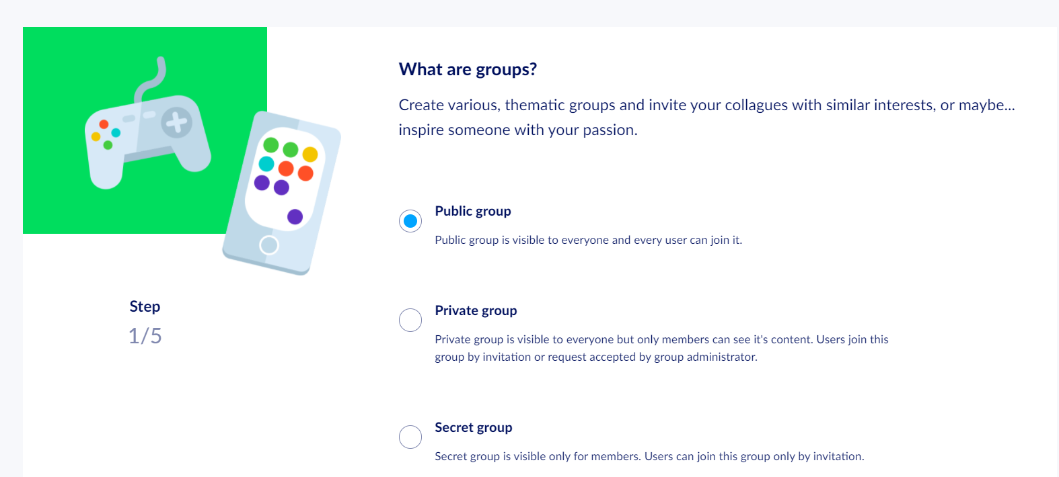1059x477 pixels.
Task: Click the colored buttons on the controller
Action: tap(106, 134)
